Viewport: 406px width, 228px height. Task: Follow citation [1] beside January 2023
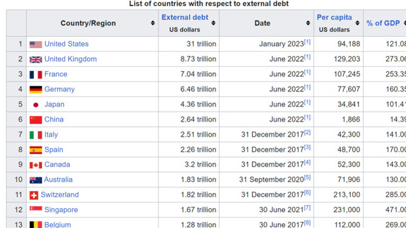coord(307,42)
